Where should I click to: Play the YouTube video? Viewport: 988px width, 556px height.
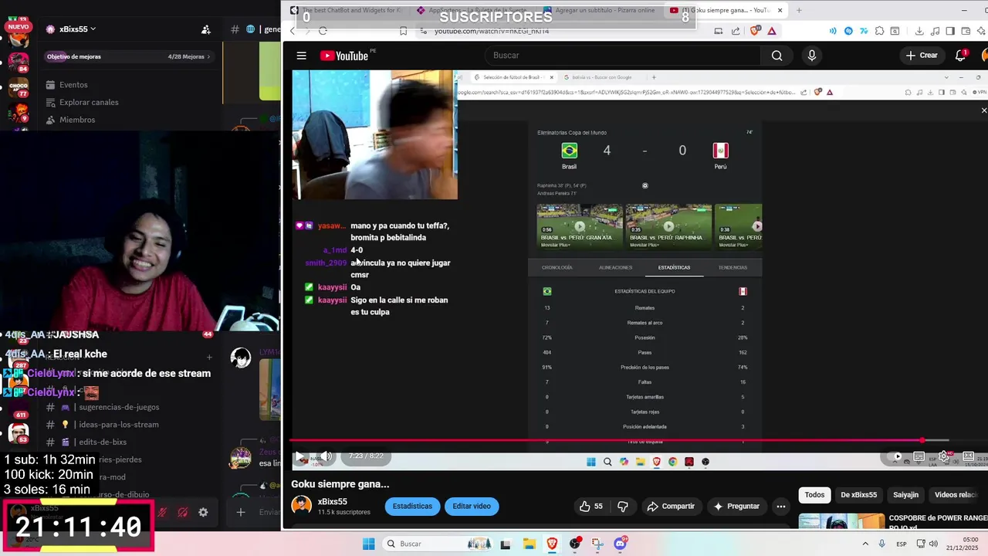coord(300,456)
